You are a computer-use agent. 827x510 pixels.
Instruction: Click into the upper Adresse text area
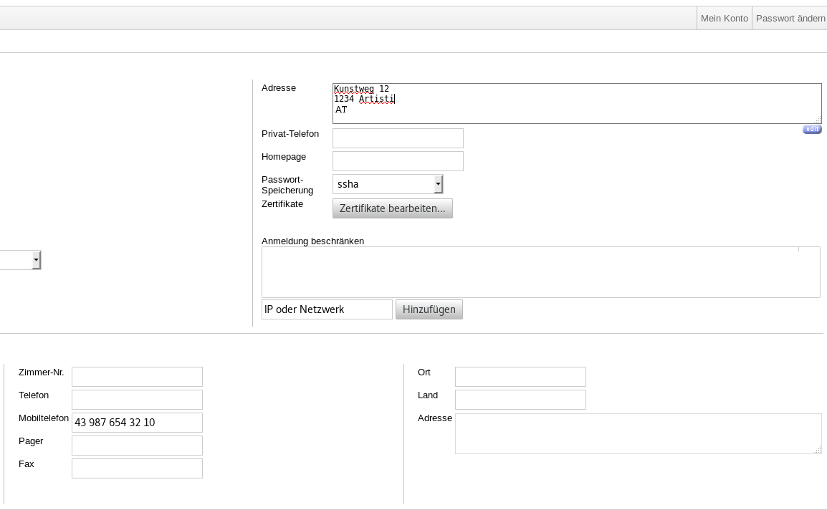click(576, 104)
